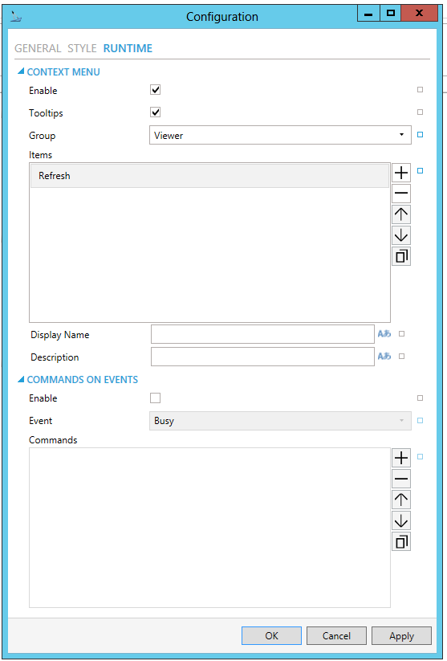Image resolution: width=447 pixels, height=661 pixels.
Task: Click the Commands duplicate icon
Action: [x=401, y=541]
